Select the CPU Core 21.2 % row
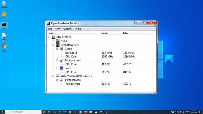Image resolution: width=203 pixels, height=114 pixels. 101,72
